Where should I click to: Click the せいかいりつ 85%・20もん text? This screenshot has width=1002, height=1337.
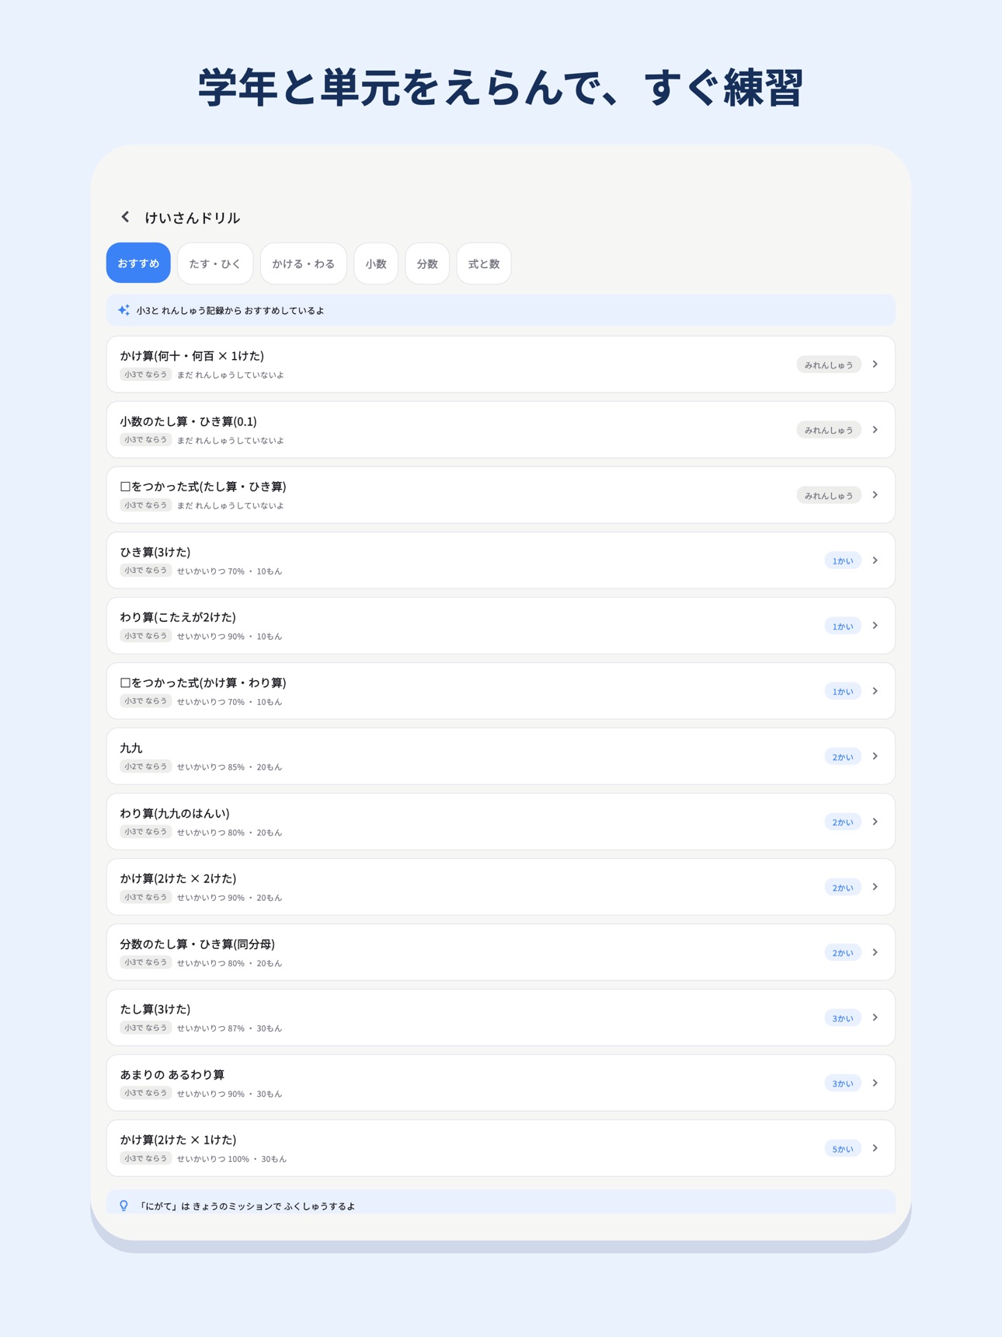pos(229,767)
